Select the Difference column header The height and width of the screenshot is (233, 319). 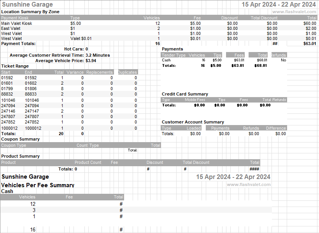click(276, 128)
